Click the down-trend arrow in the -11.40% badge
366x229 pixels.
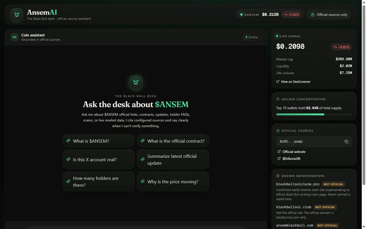point(285,15)
